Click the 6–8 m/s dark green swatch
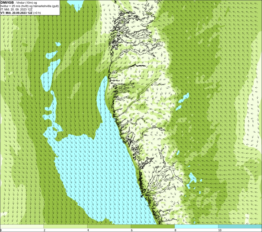 [x=153, y=226]
